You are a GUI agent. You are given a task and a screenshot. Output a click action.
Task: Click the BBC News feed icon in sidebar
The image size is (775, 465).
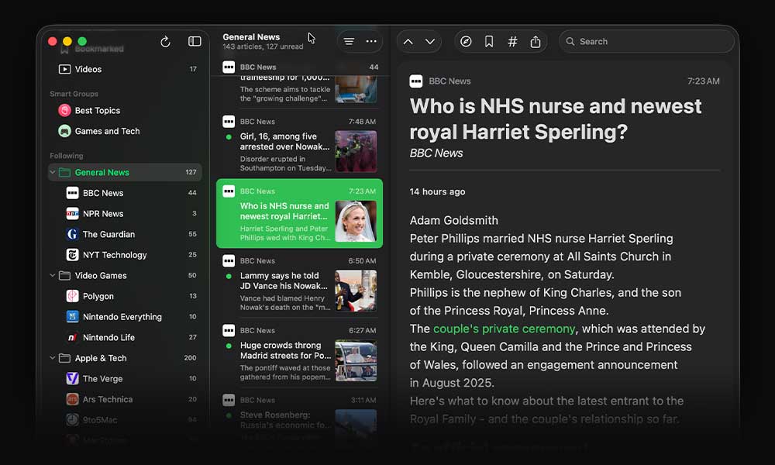click(72, 193)
